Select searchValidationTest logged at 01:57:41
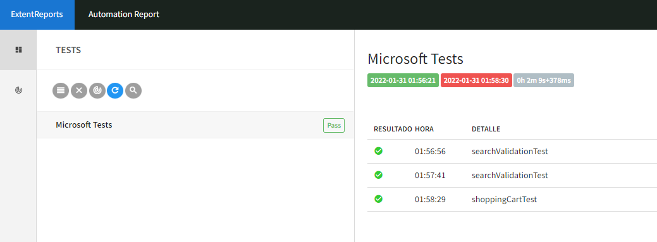657x242 pixels. coord(510,176)
